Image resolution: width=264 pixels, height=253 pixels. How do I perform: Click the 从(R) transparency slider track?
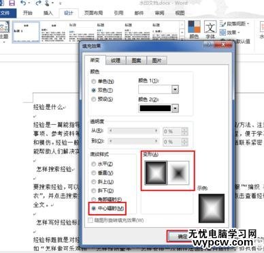coord(133,131)
